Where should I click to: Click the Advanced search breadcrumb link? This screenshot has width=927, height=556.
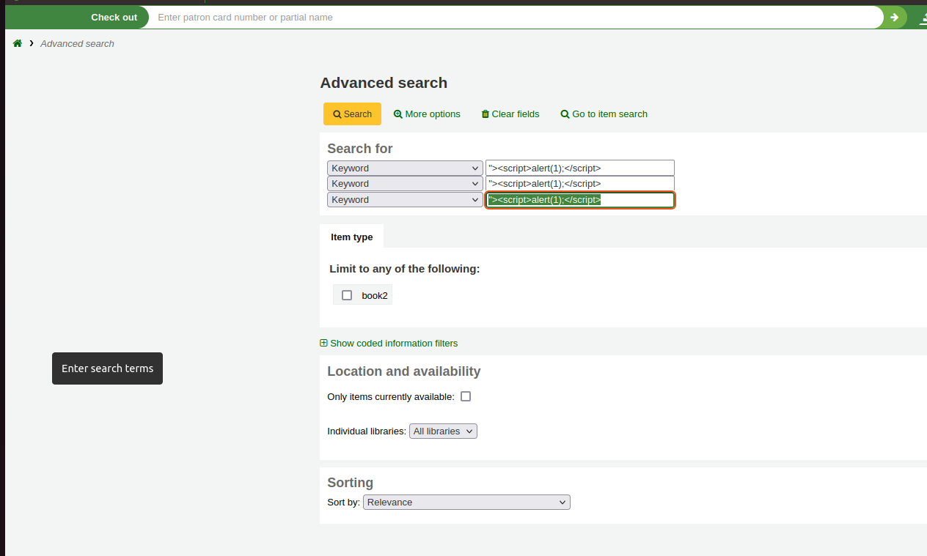[x=77, y=44]
